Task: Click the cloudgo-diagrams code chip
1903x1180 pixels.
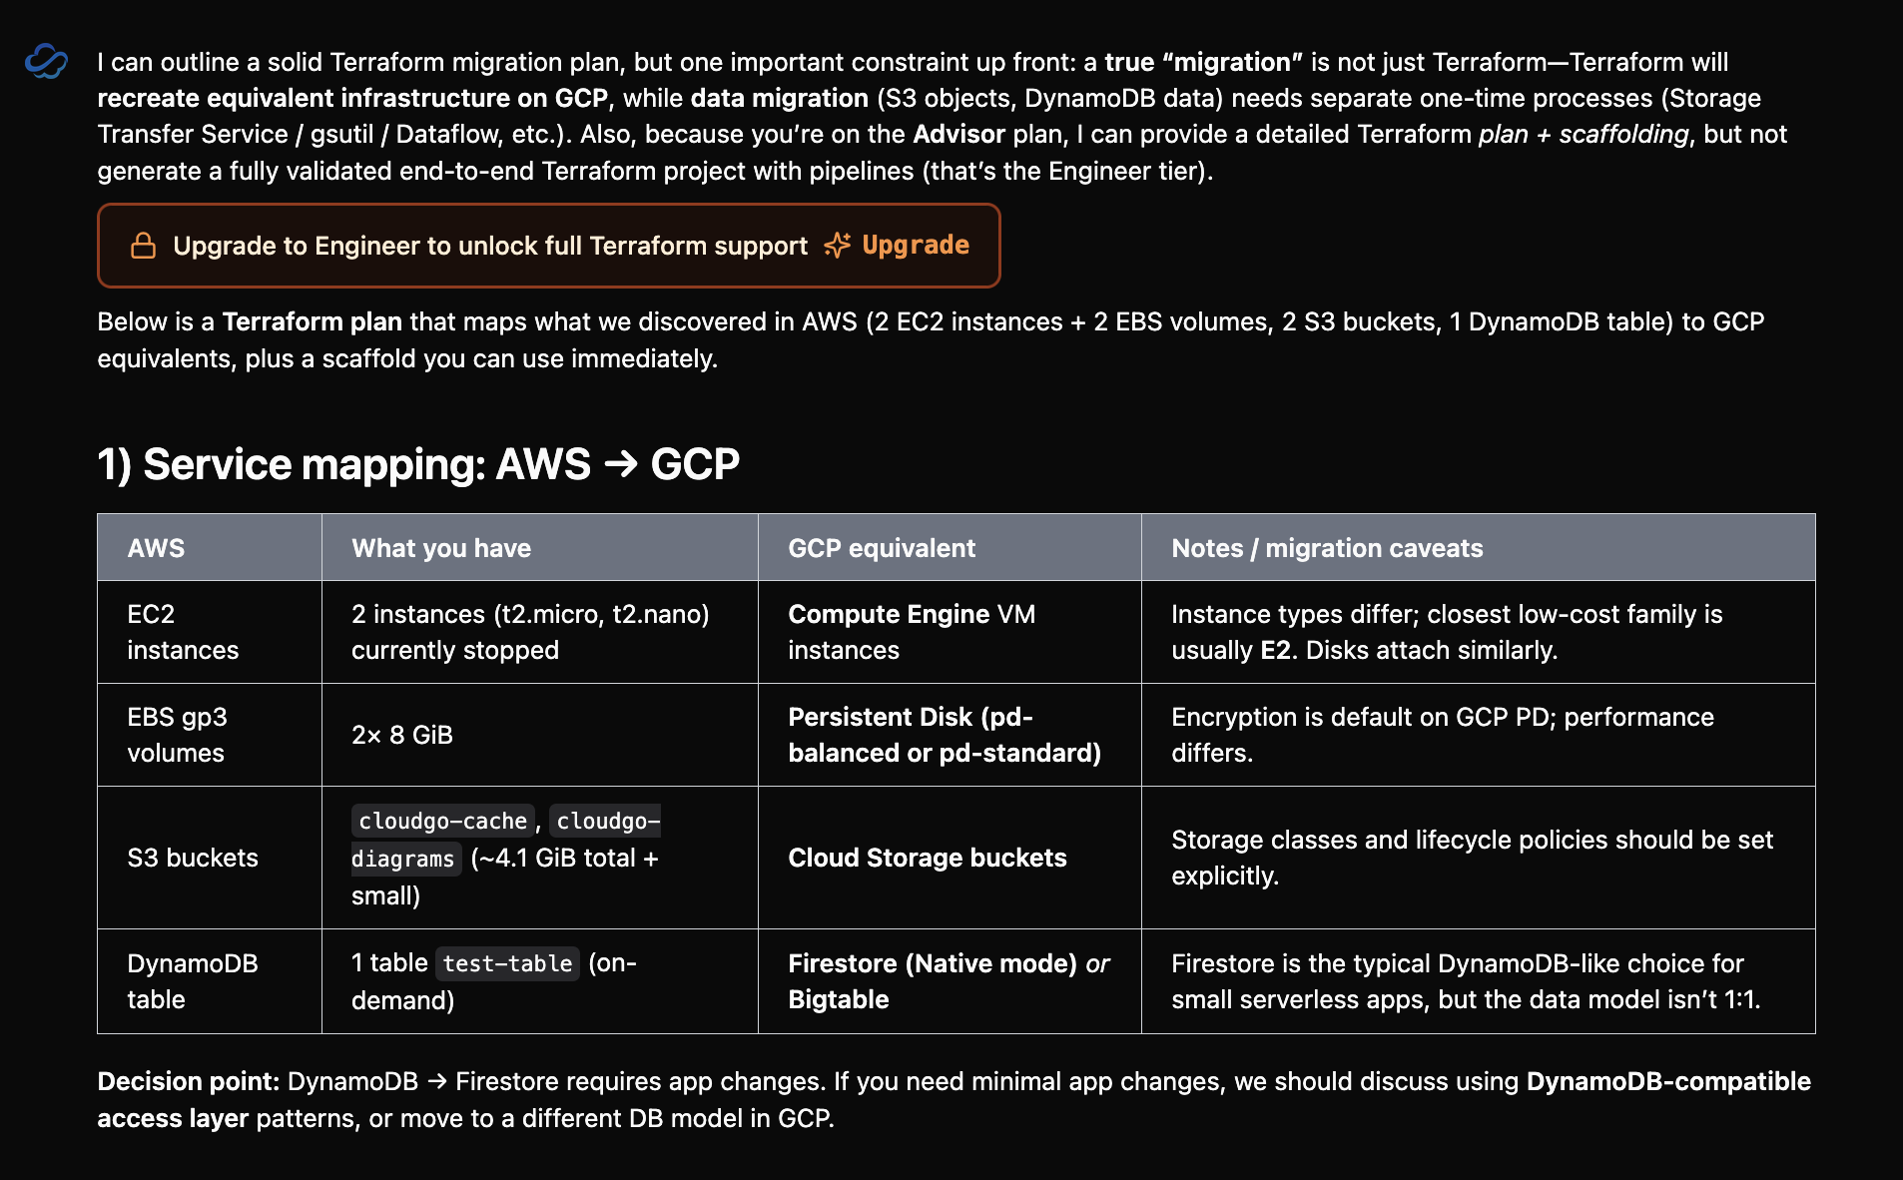Action: (x=506, y=840)
